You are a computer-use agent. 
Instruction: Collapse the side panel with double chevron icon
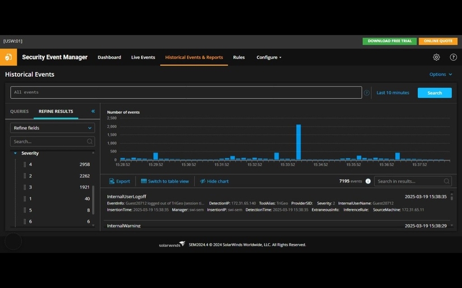click(x=93, y=111)
